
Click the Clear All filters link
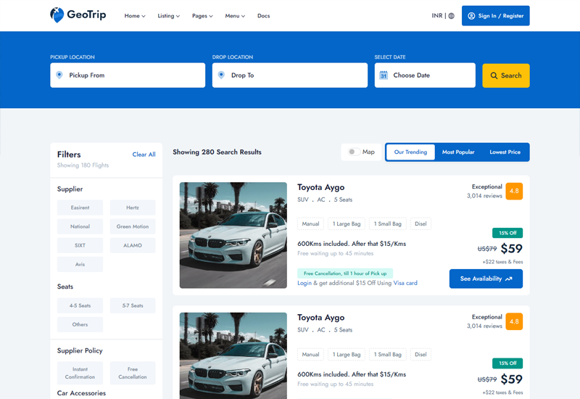coord(144,155)
